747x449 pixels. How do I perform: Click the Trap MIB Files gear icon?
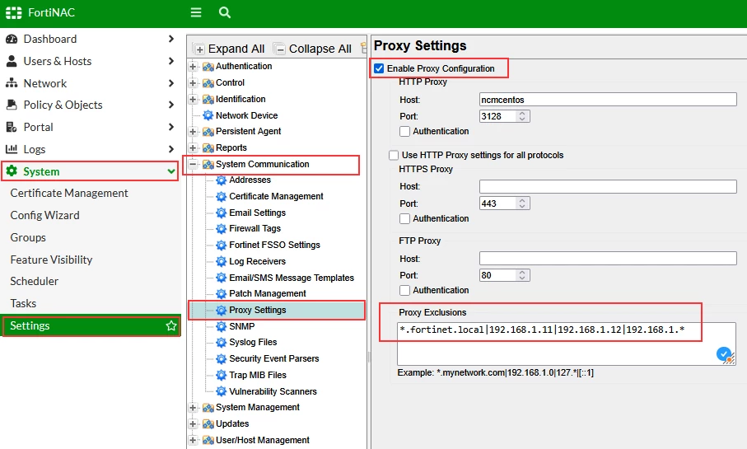221,375
